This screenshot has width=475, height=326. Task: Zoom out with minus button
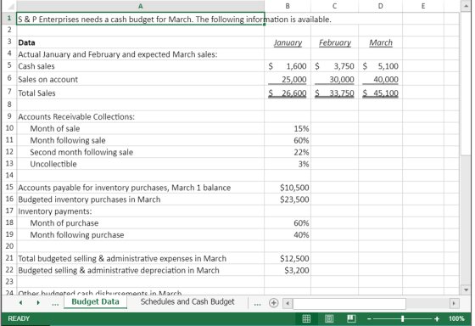tap(369, 318)
